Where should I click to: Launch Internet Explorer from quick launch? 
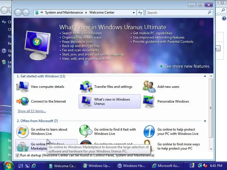point(34,166)
